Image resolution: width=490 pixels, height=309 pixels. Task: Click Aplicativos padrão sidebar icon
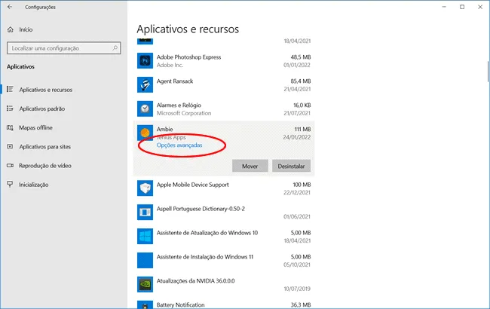coord(10,109)
